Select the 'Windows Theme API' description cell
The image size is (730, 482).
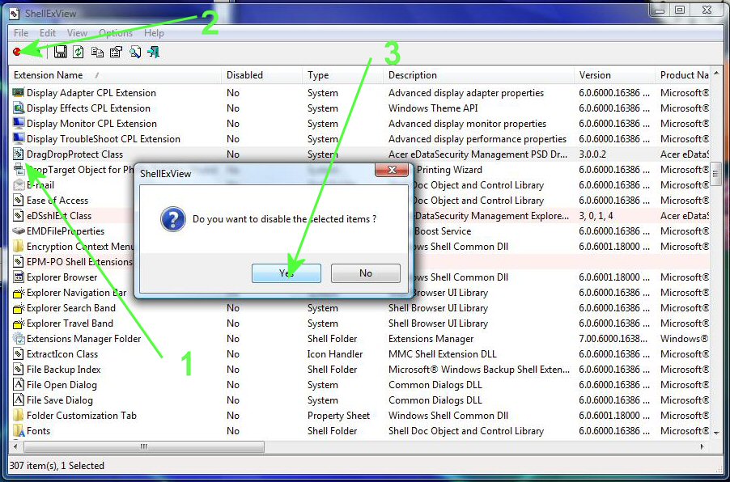click(433, 108)
